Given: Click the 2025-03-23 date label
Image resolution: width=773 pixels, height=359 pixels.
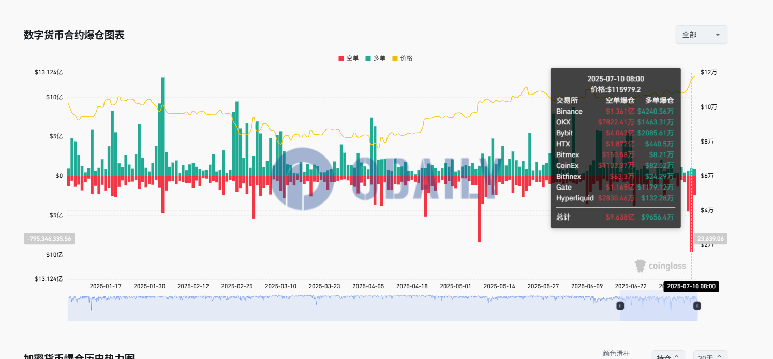Looking at the screenshot, I should coord(324,286).
